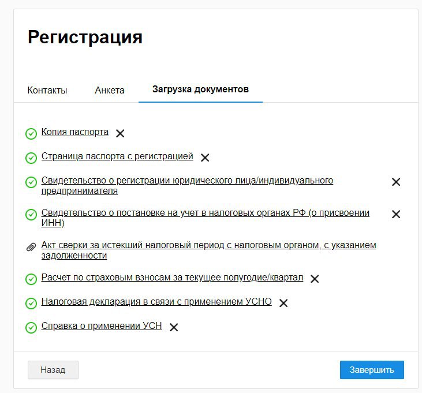Click checkmark icon beside Налоговая декларация
422x393 pixels.
tap(31, 303)
